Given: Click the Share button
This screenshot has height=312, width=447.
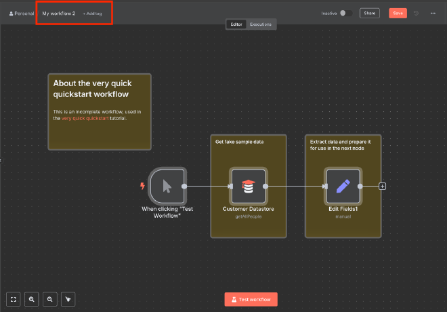Looking at the screenshot, I should (x=369, y=13).
